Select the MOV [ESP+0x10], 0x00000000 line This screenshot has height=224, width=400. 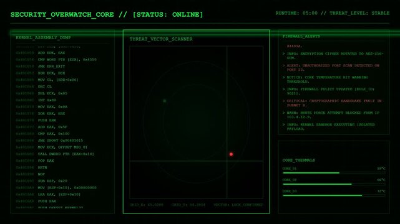coord(56,188)
